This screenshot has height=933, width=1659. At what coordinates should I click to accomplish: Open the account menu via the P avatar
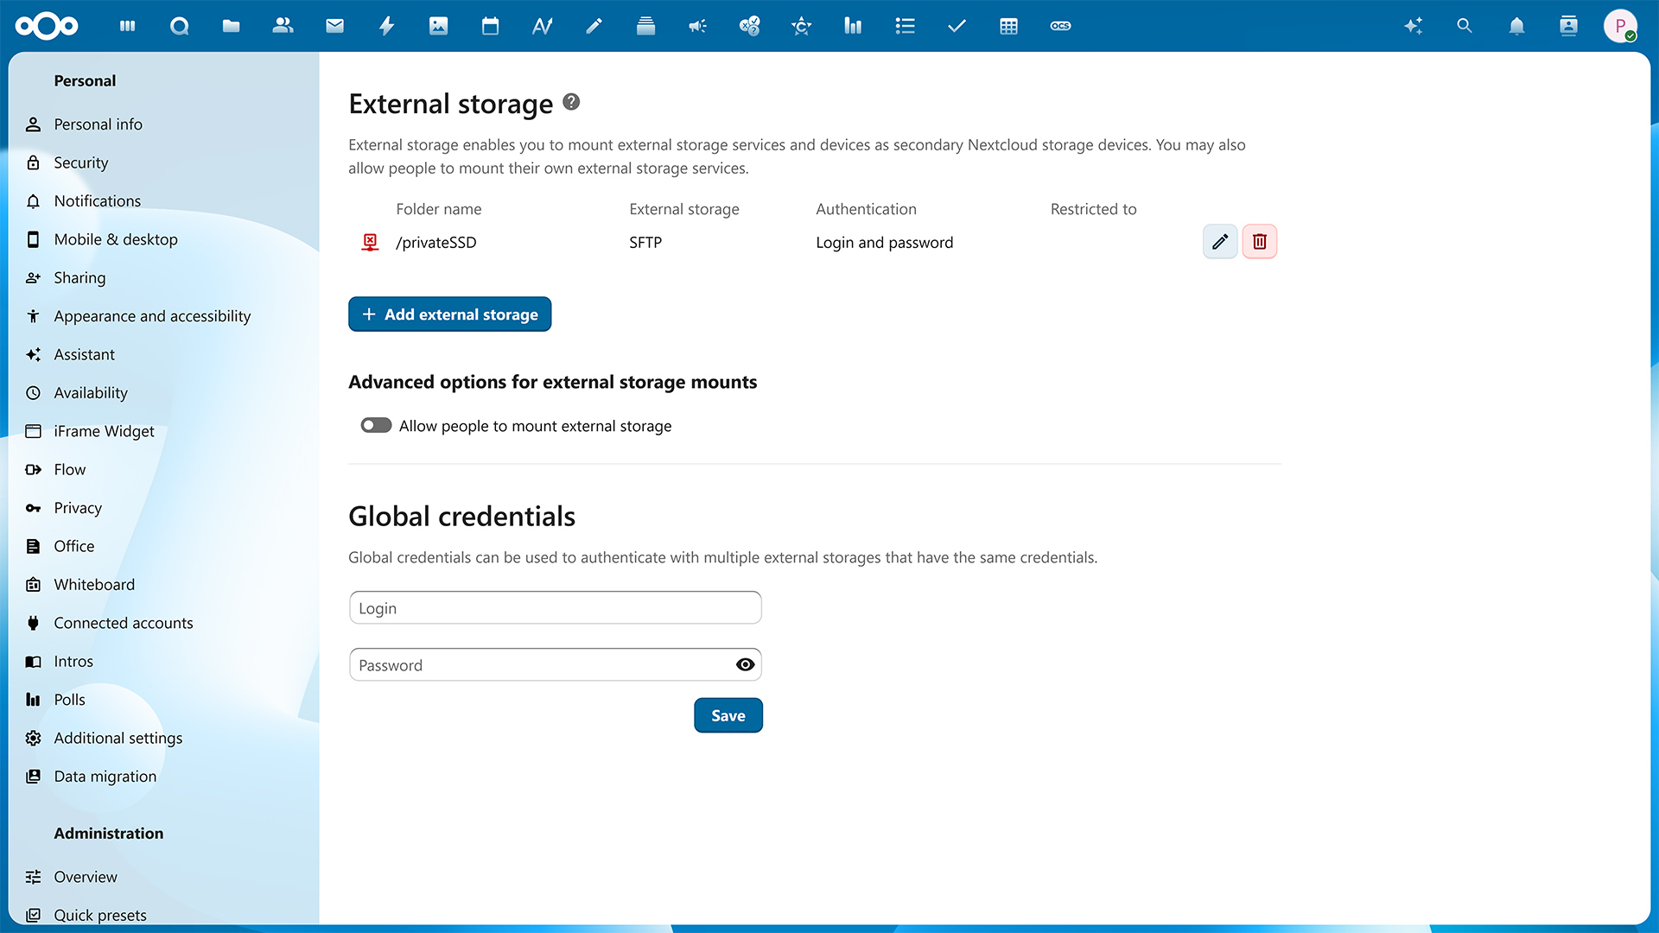tap(1622, 26)
